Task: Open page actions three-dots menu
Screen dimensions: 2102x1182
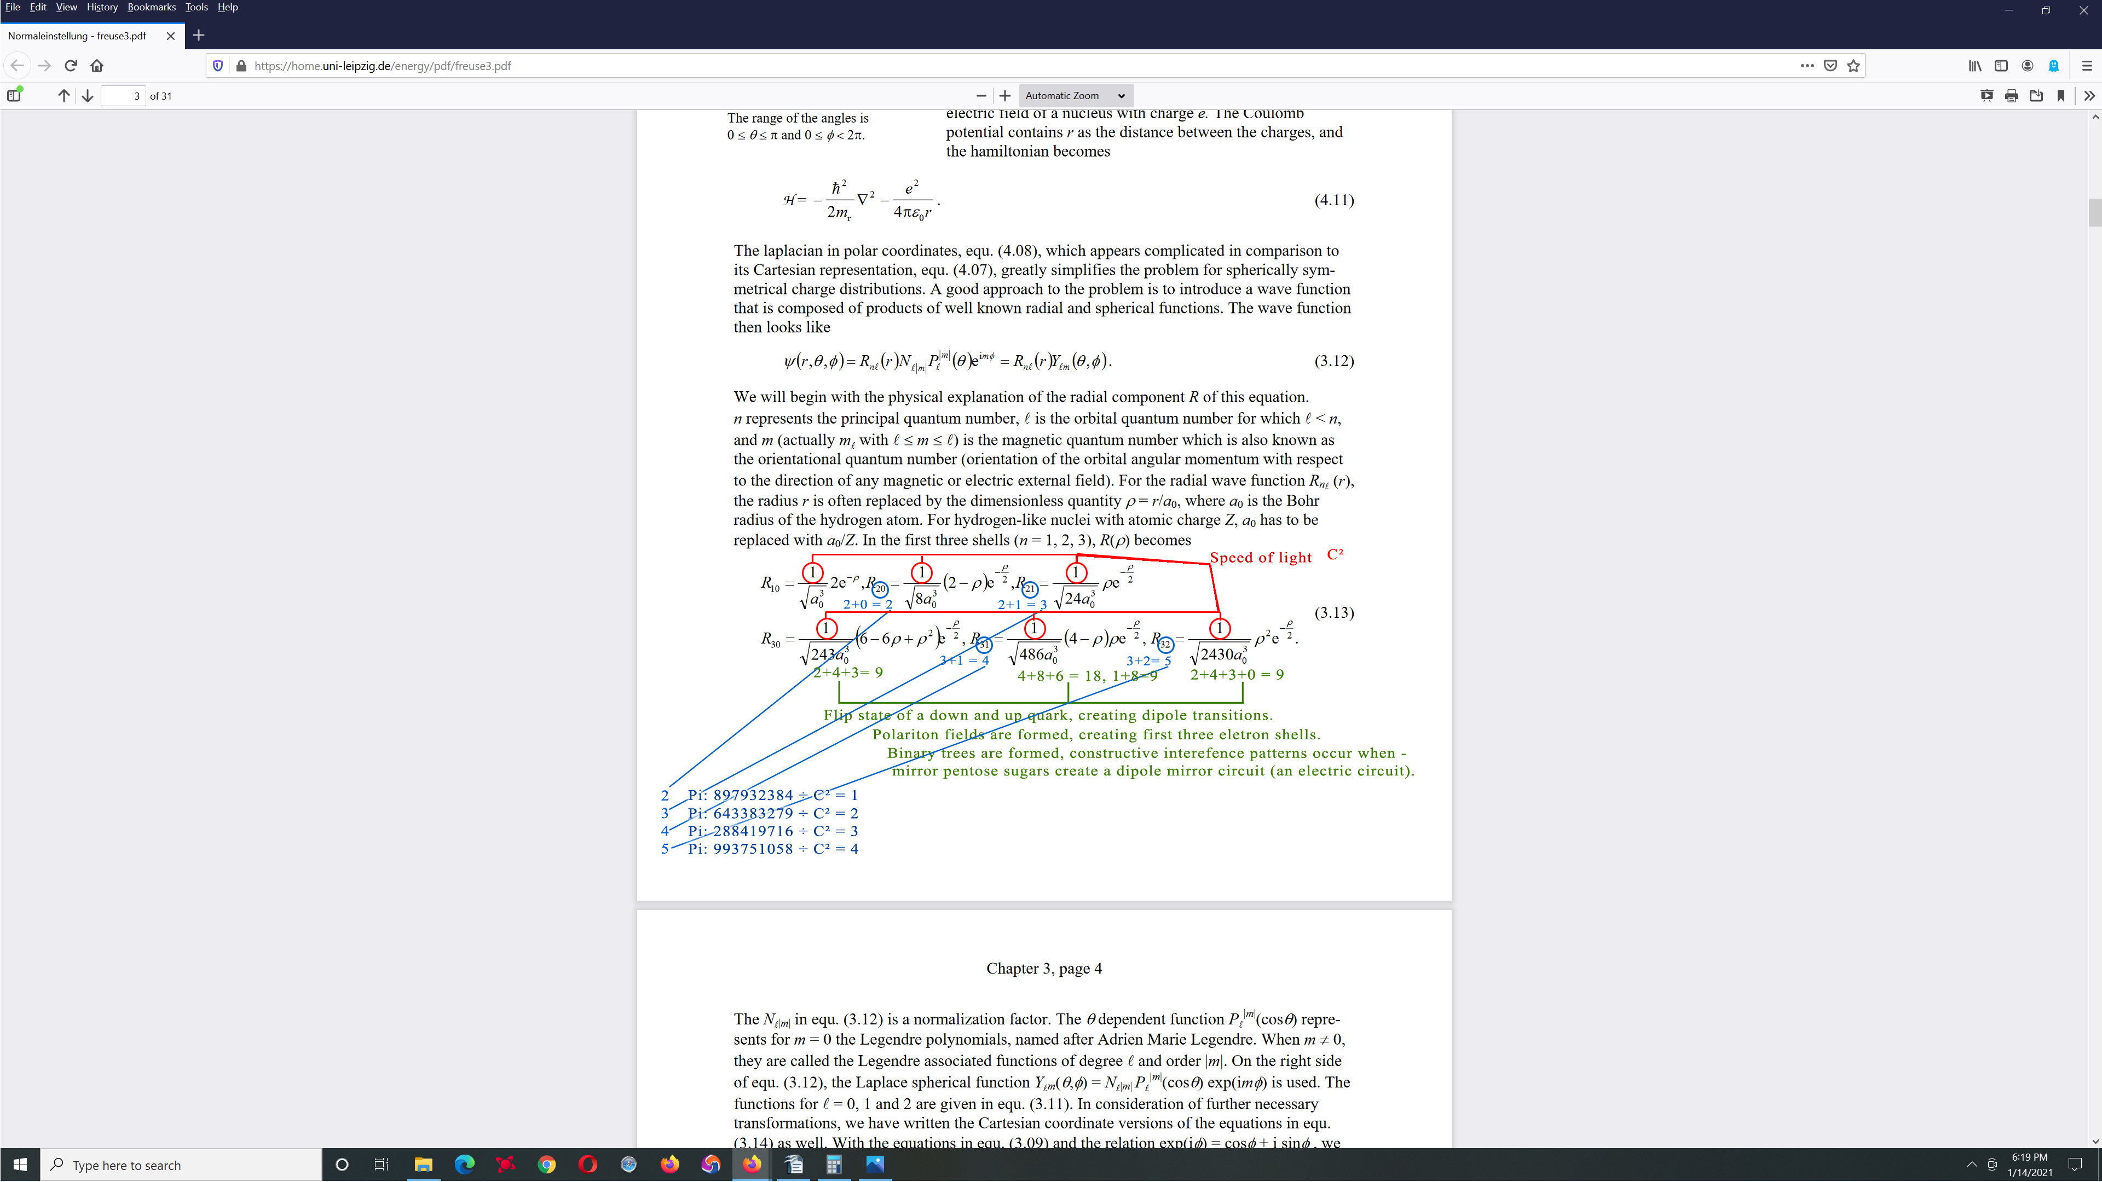Action: 1806,65
